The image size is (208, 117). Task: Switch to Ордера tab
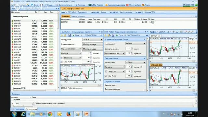coord(82,16)
